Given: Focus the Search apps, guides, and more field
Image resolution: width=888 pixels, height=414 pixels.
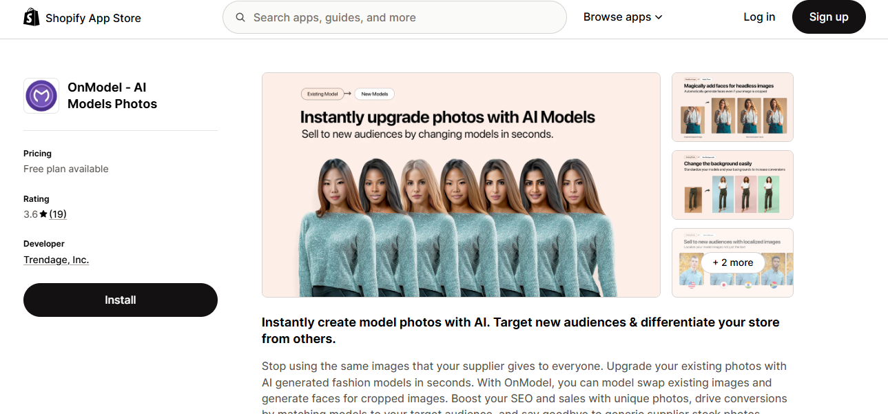Looking at the screenshot, I should [x=395, y=17].
